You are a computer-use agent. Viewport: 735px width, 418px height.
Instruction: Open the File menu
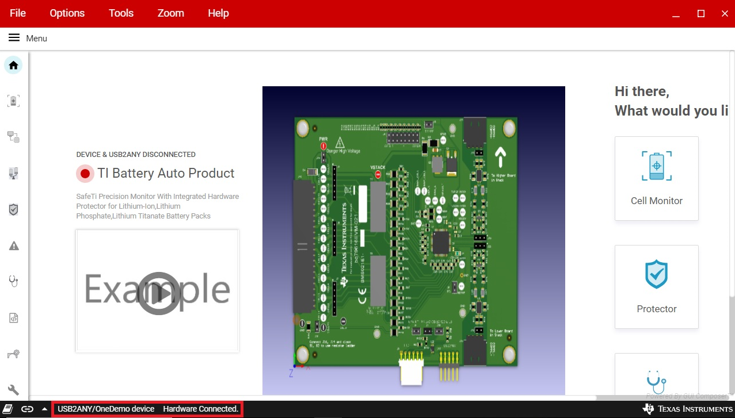(x=18, y=13)
